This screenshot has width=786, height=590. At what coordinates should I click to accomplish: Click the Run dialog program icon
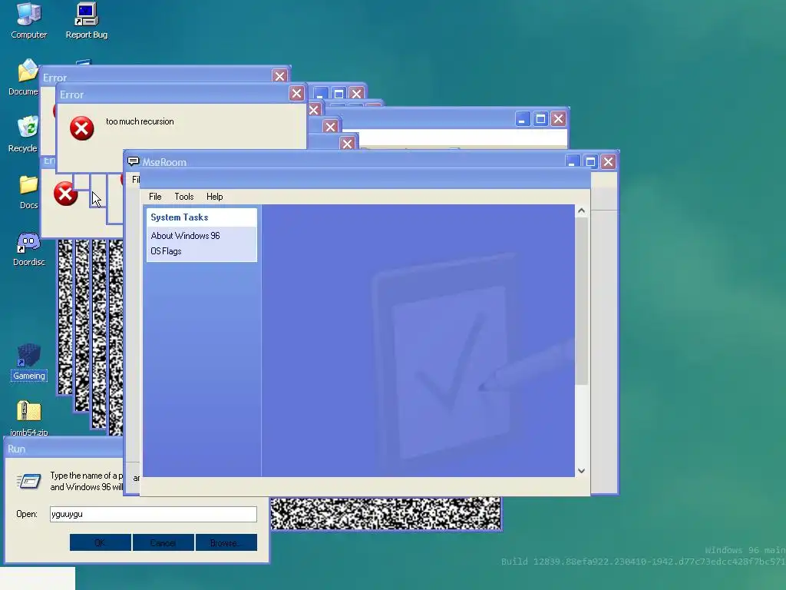tap(29, 481)
